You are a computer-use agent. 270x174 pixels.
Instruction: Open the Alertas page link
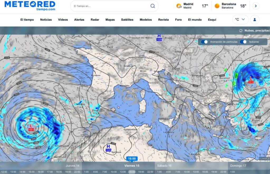point(79,20)
